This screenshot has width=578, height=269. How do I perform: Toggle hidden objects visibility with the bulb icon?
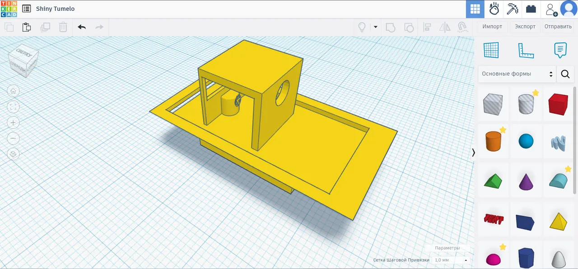[362, 27]
